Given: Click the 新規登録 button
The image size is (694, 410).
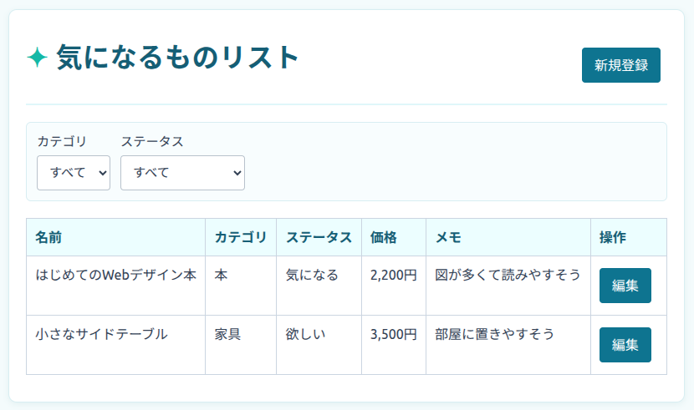Looking at the screenshot, I should point(620,65).
